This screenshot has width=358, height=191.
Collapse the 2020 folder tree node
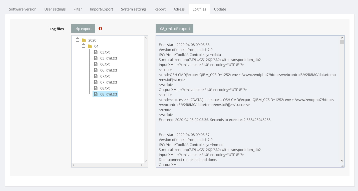(77, 40)
